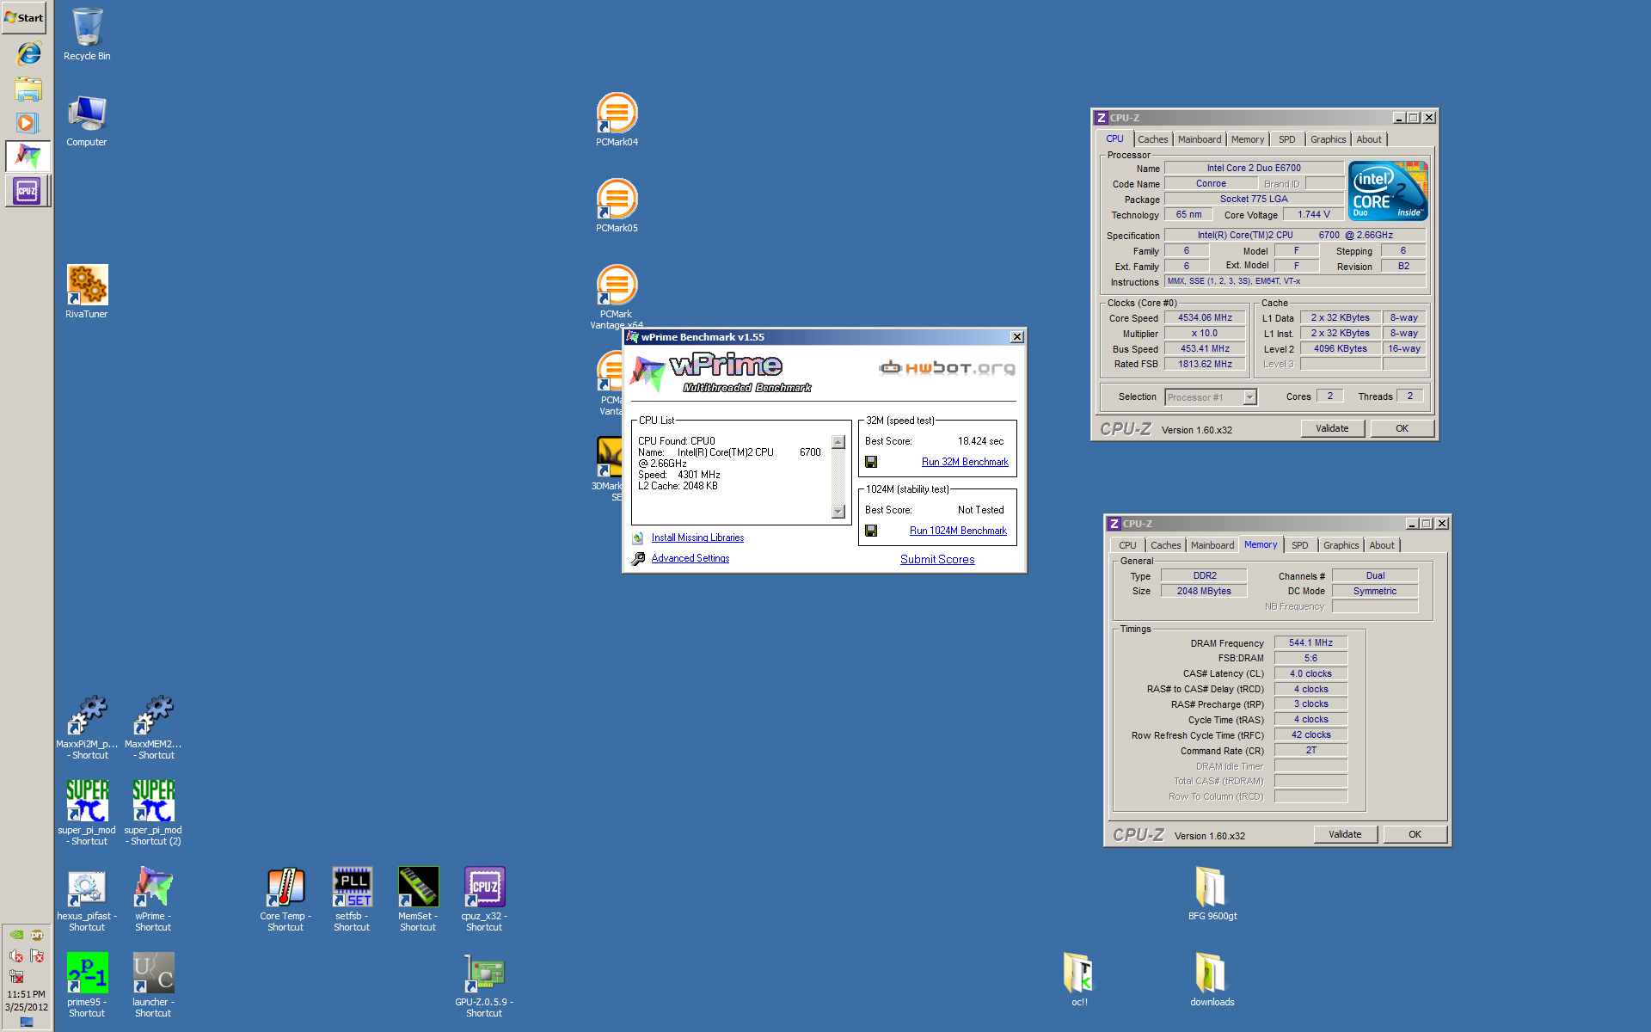Click the hwbot.org logo
Image resolution: width=1651 pixels, height=1032 pixels.
click(x=947, y=368)
